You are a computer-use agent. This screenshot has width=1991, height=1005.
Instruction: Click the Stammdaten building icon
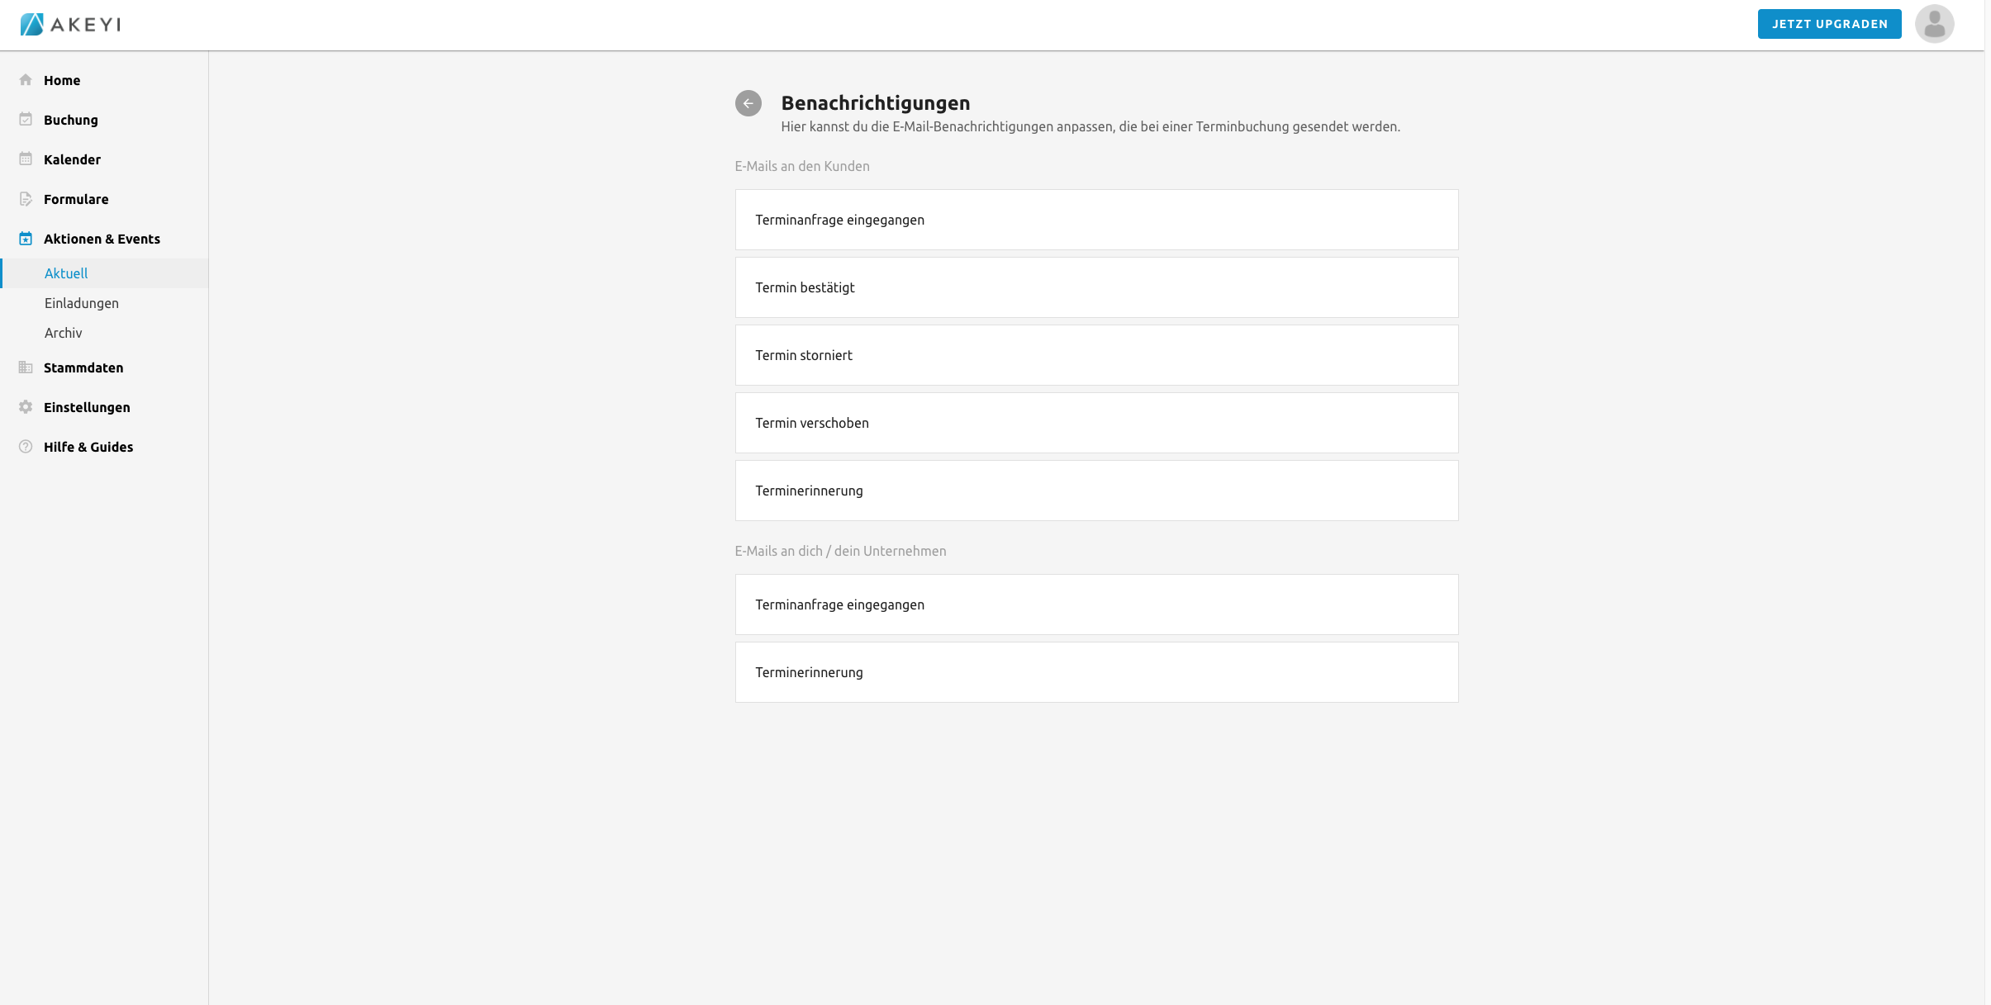tap(26, 367)
